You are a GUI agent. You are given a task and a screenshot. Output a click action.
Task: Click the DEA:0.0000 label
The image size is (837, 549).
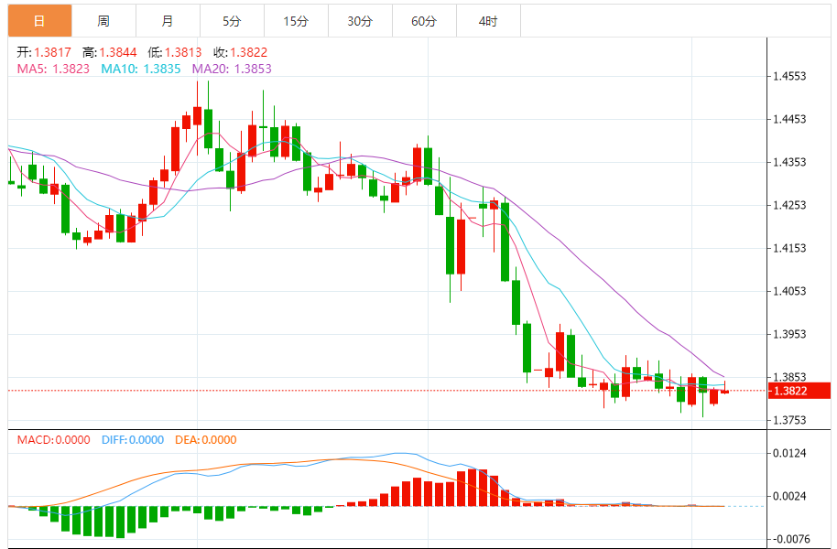[x=205, y=440]
